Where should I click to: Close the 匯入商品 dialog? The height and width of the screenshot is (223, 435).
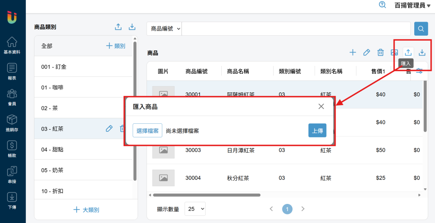coord(321,106)
